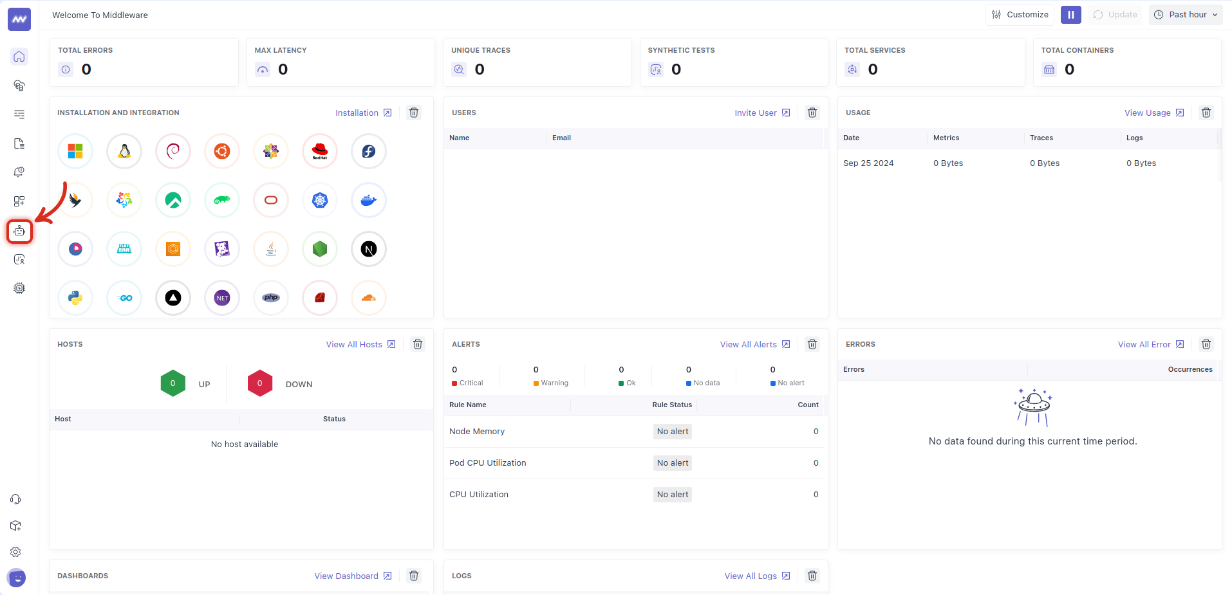
Task: Select the highlighted AI bot sidebar icon
Action: point(19,232)
